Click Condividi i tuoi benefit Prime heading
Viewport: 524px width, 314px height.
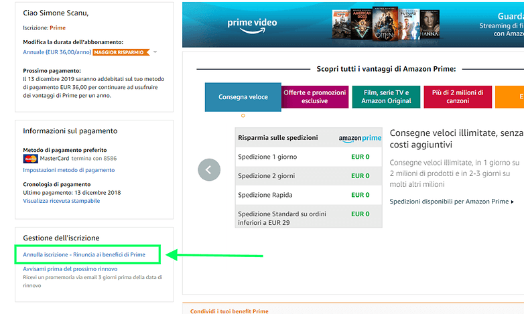click(x=229, y=311)
